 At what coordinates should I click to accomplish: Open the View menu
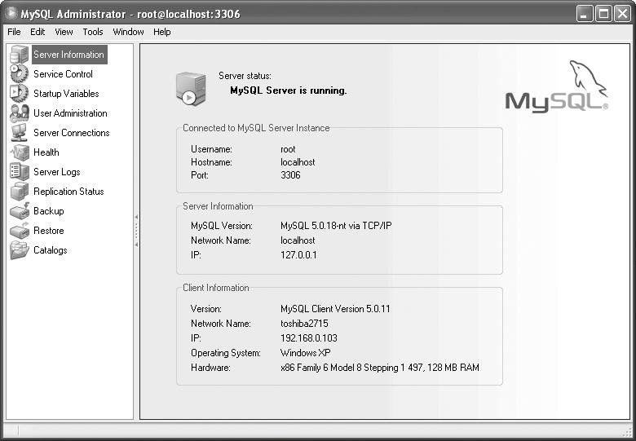[x=64, y=32]
